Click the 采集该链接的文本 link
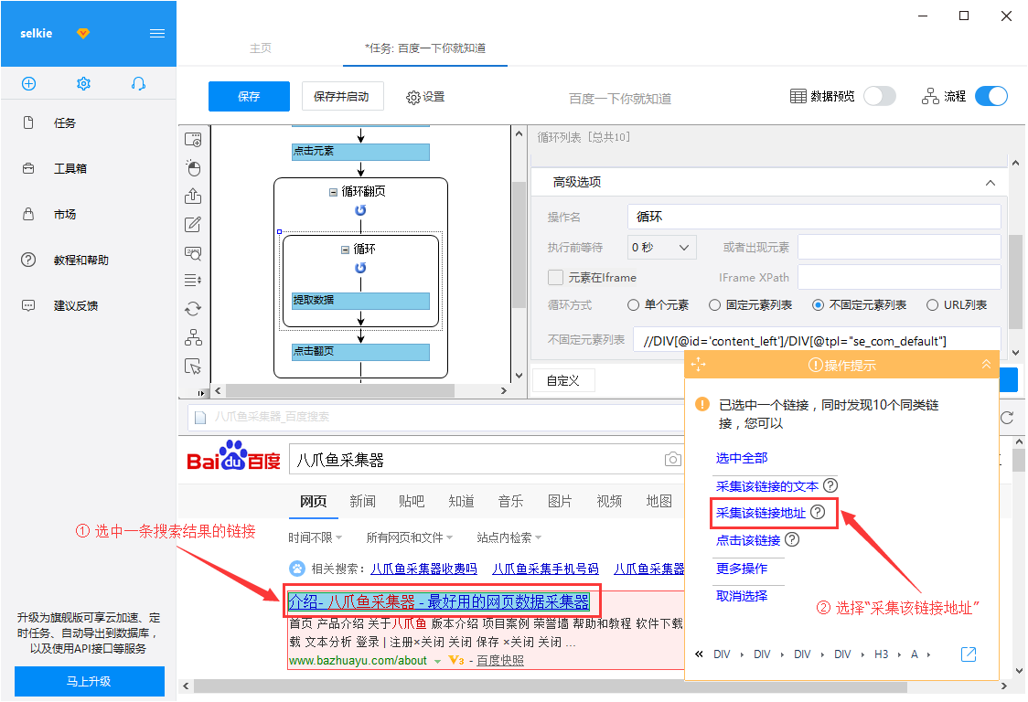This screenshot has height=702, width=1028. (x=767, y=486)
